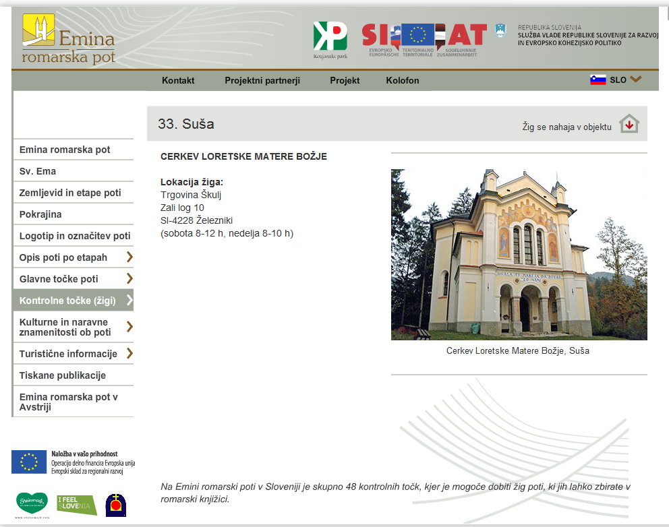Screen dimensions: 669x527
Task: Click the blue emblem with red cross
Action: tap(115, 505)
